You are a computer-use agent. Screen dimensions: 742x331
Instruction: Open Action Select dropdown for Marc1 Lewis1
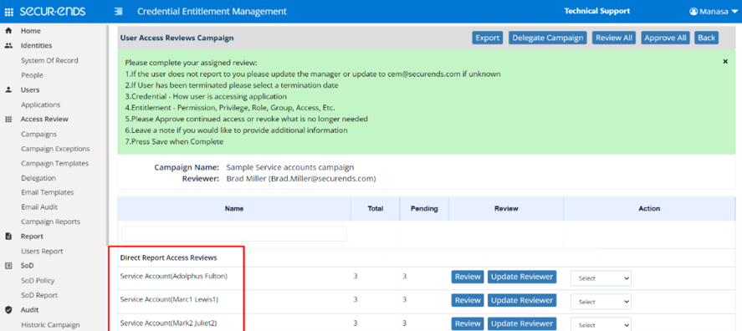click(x=601, y=302)
